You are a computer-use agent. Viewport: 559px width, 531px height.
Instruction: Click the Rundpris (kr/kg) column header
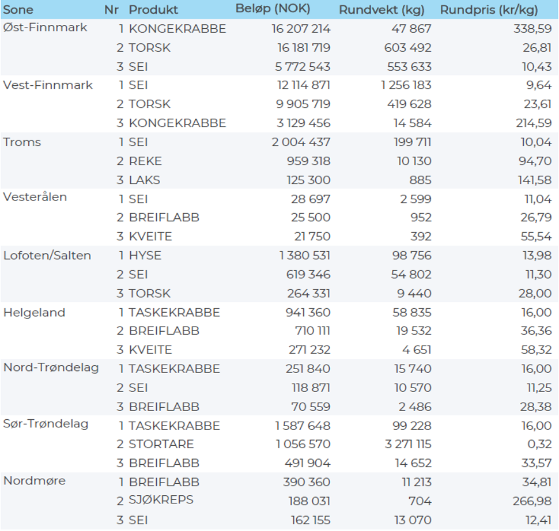489,10
